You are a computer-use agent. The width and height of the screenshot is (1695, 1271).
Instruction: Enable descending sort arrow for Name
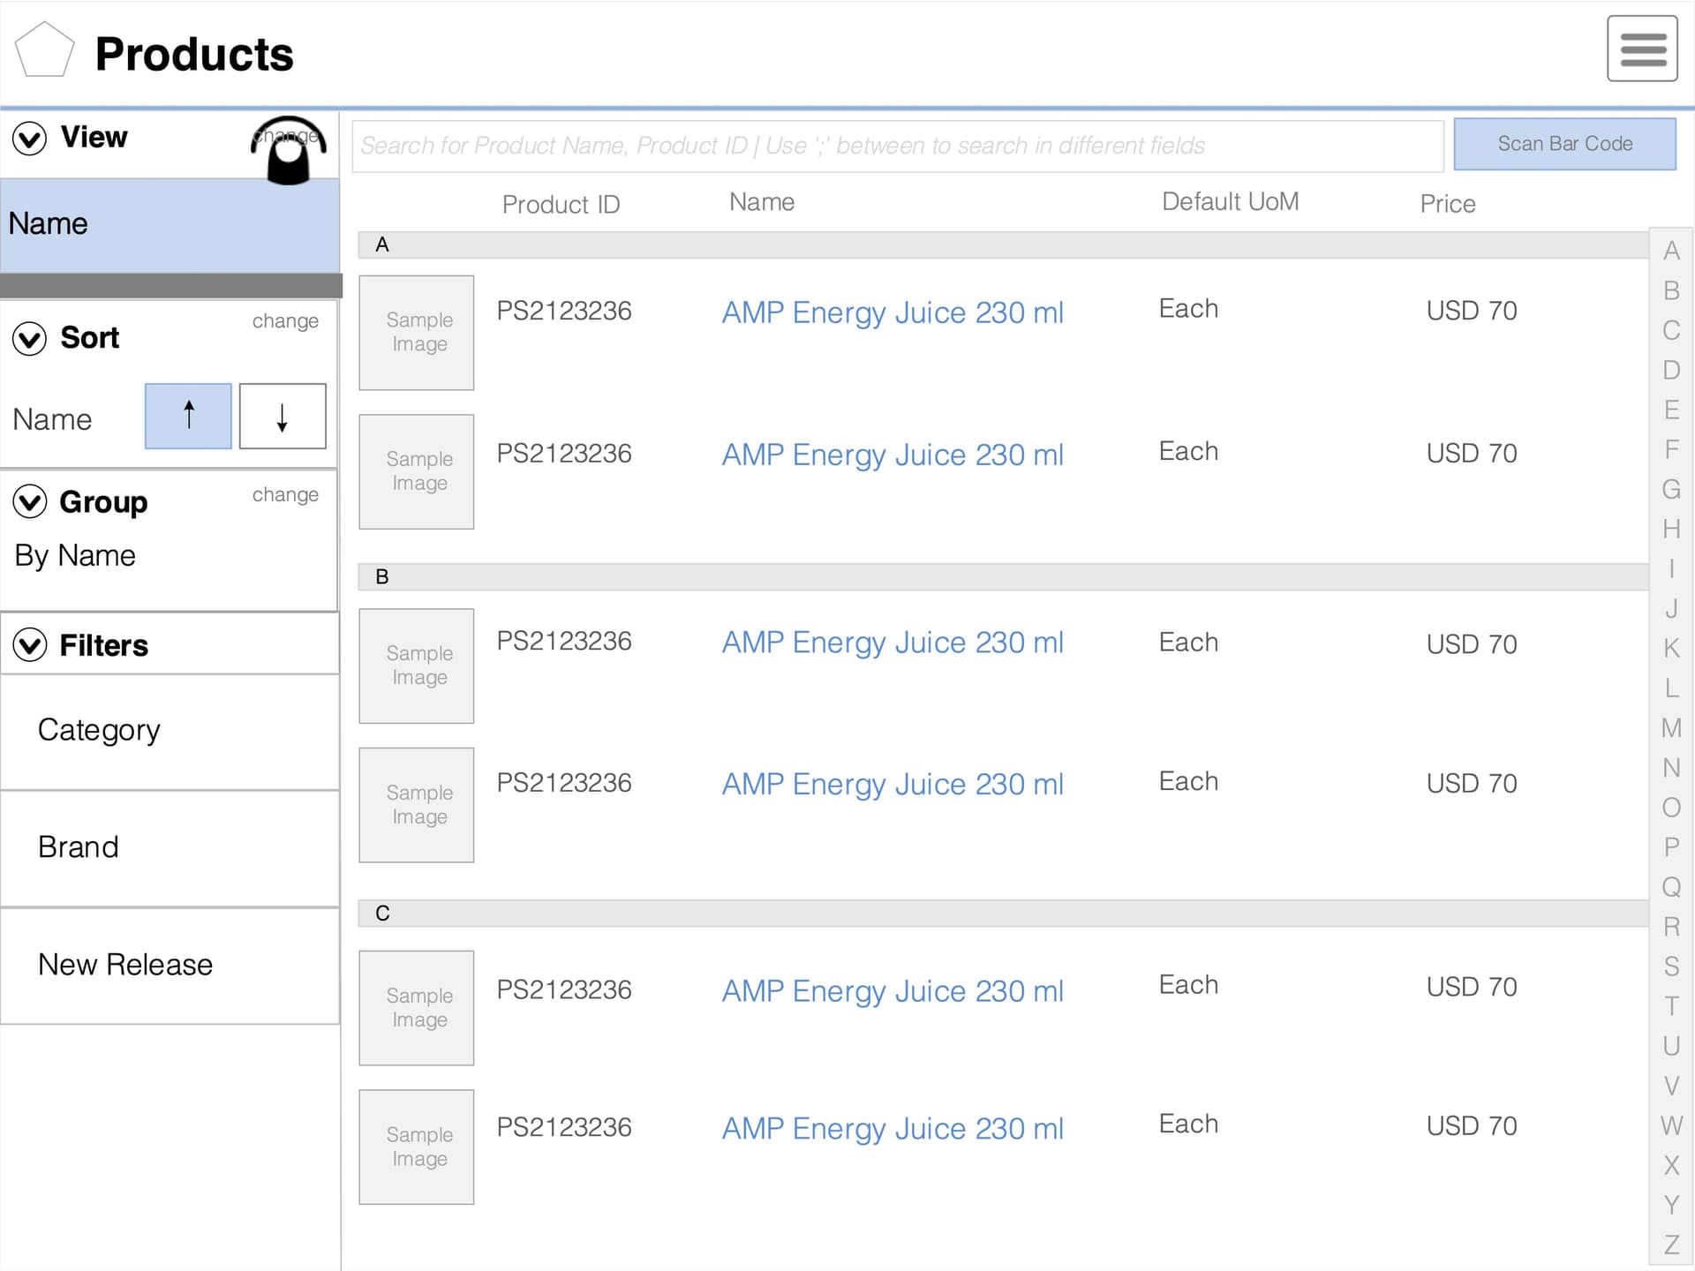pyautogui.click(x=282, y=416)
